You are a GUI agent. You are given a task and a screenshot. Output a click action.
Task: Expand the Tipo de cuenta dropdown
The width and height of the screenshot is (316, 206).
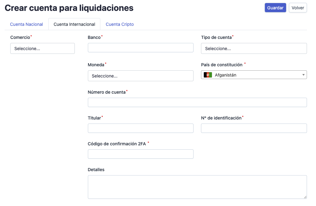254,48
